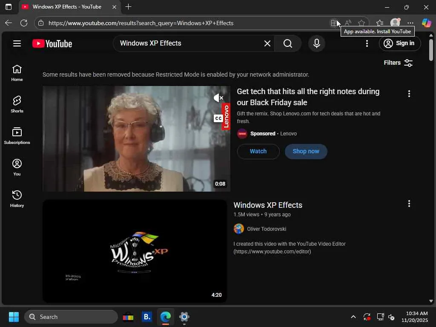The image size is (436, 327).
Task: Click Oliver Todorovski channel avatar
Action: pyautogui.click(x=238, y=229)
